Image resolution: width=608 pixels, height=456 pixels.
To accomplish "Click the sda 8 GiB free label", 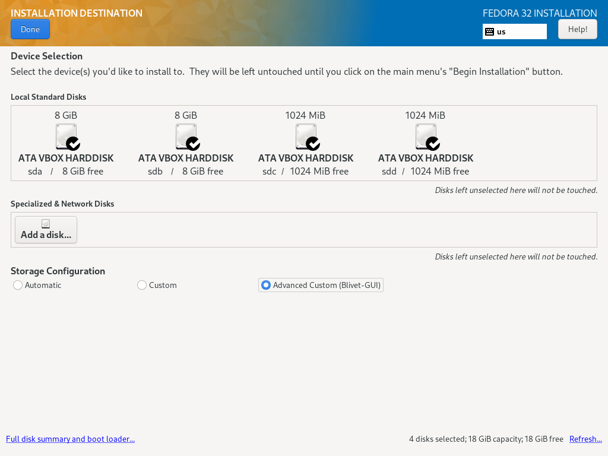I will [x=66, y=171].
